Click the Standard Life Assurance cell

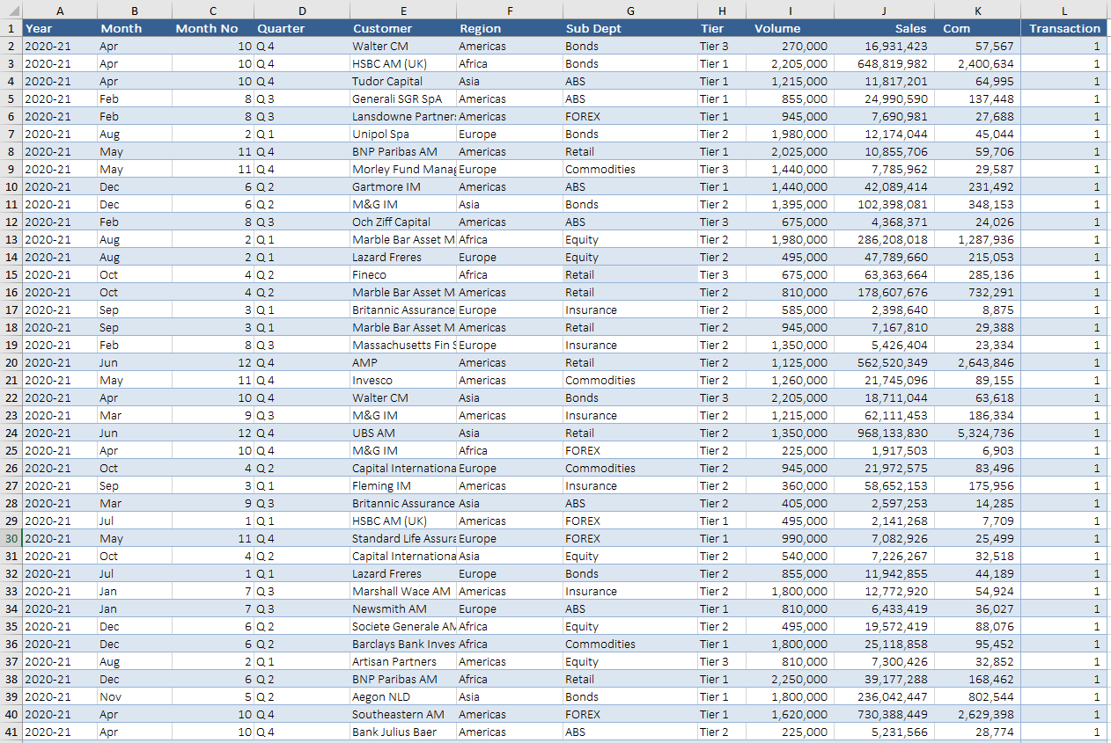click(402, 538)
